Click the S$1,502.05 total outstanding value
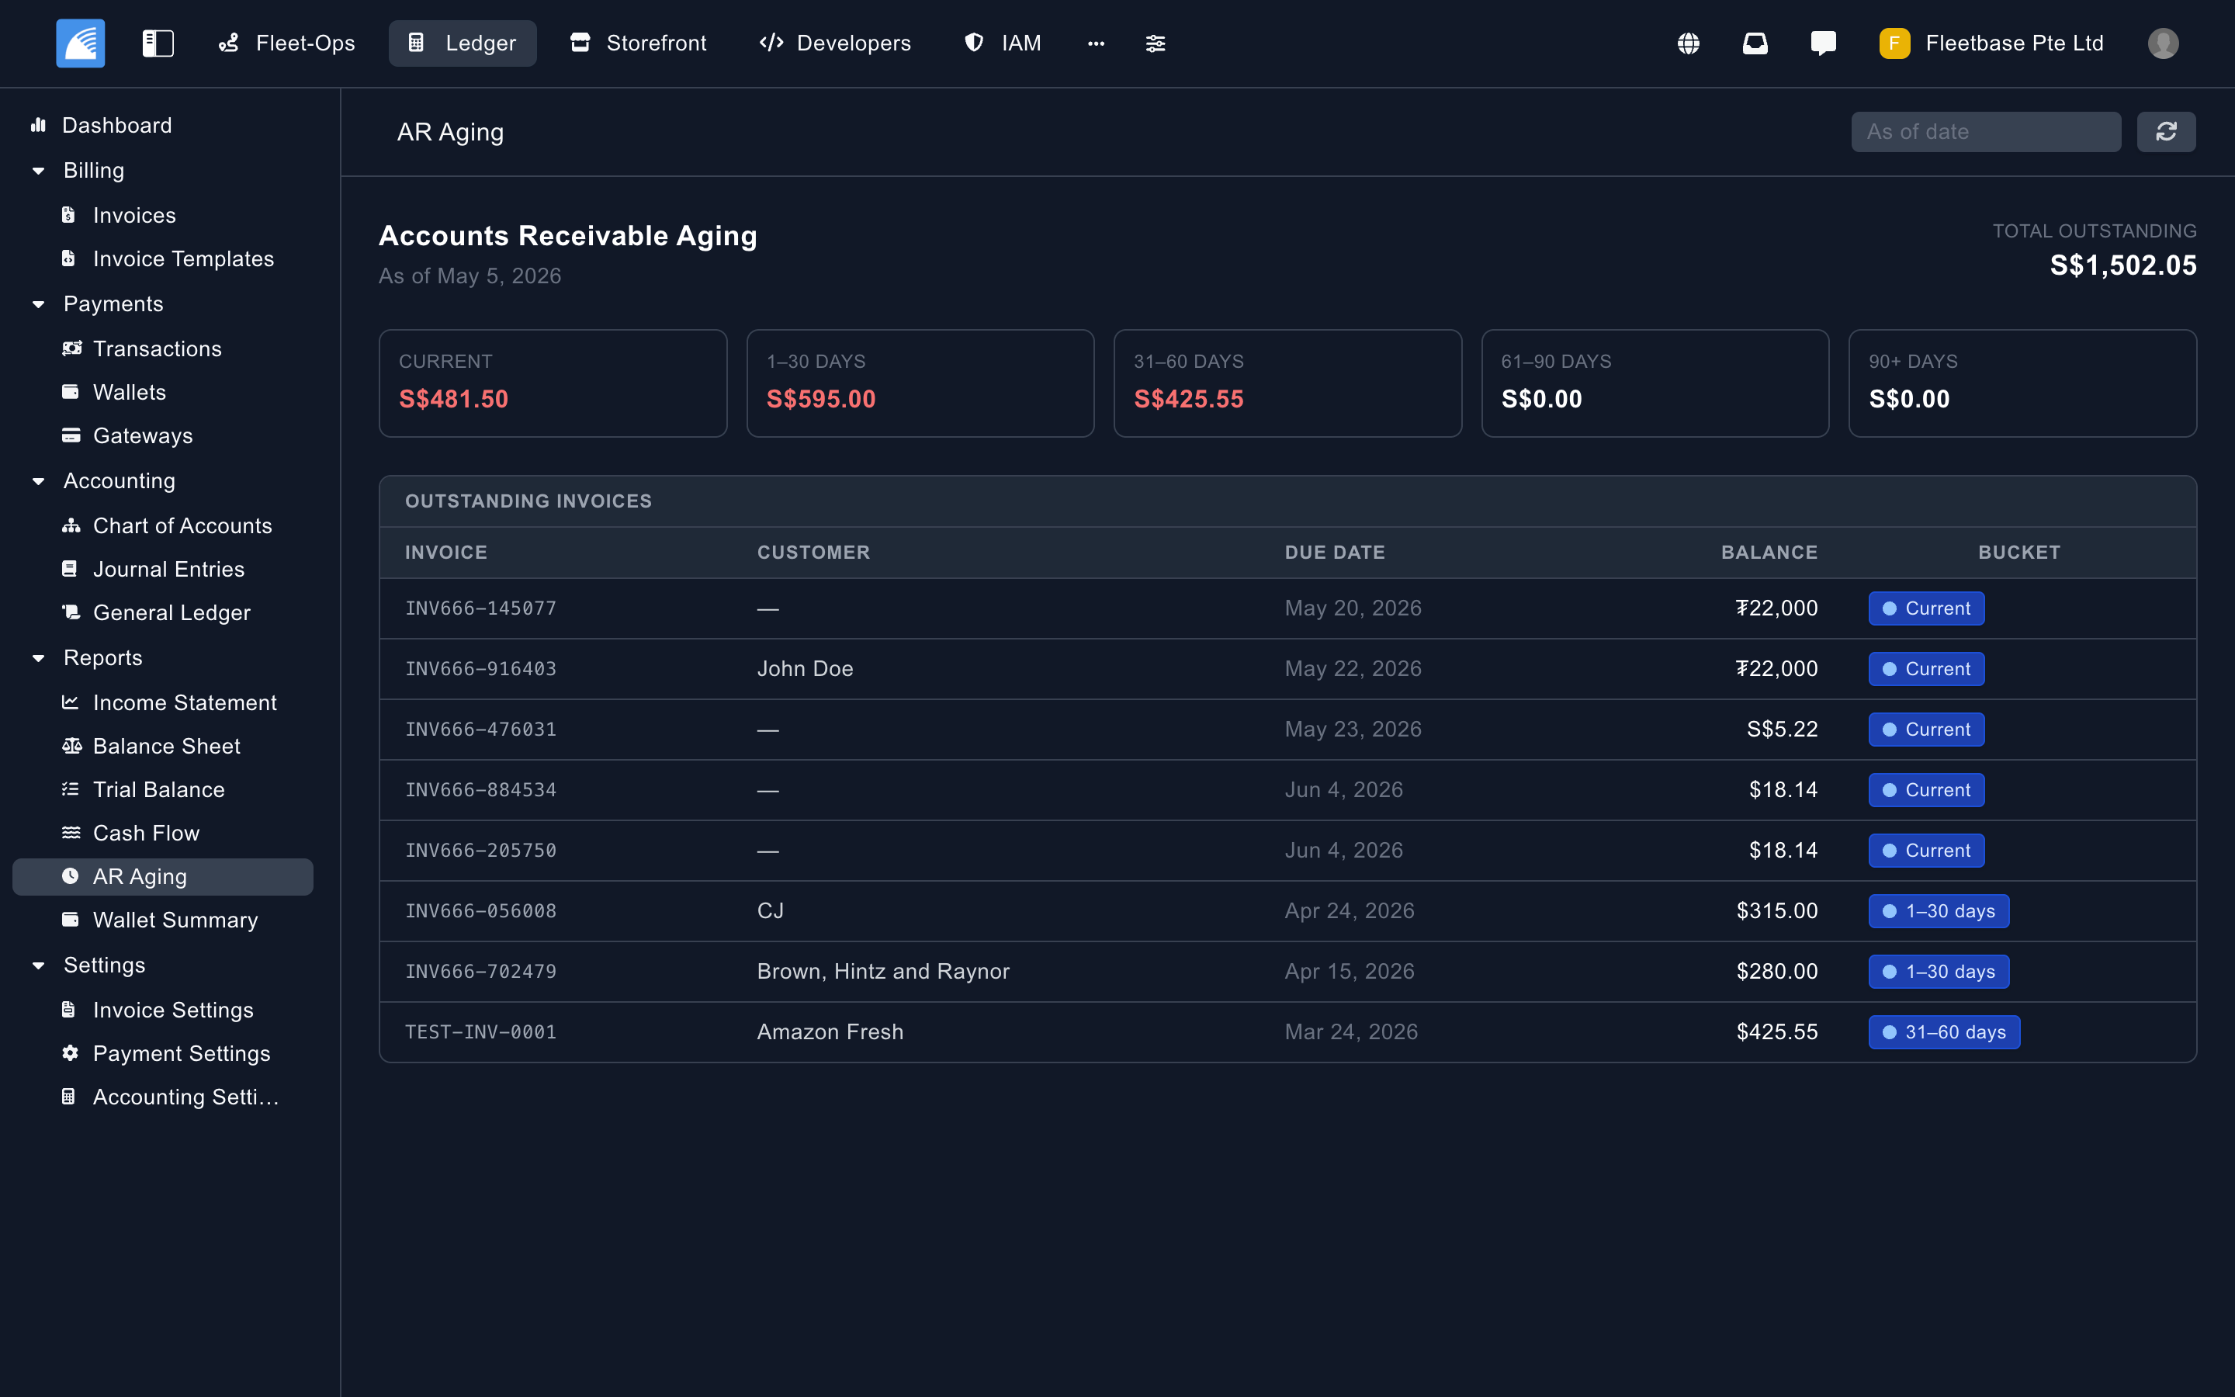 point(2123,266)
